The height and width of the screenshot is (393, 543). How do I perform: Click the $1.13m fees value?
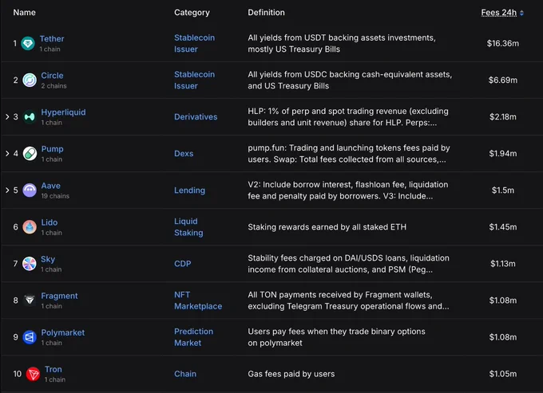(x=503, y=264)
